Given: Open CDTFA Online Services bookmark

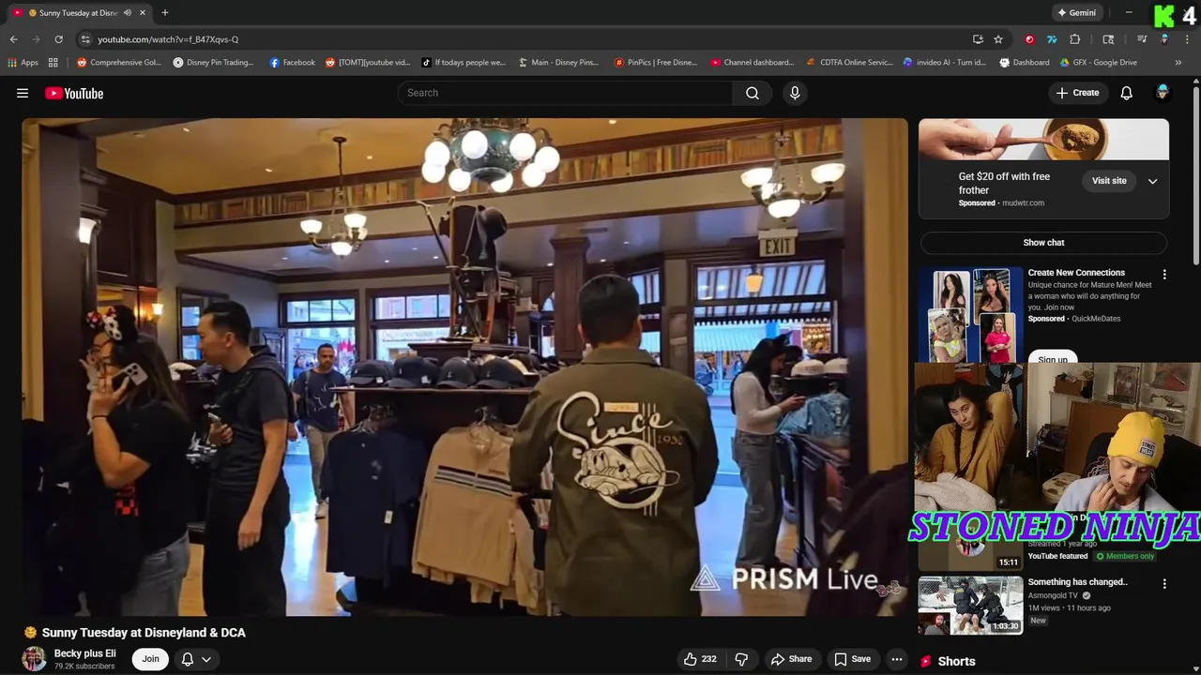Looking at the screenshot, I should (850, 63).
